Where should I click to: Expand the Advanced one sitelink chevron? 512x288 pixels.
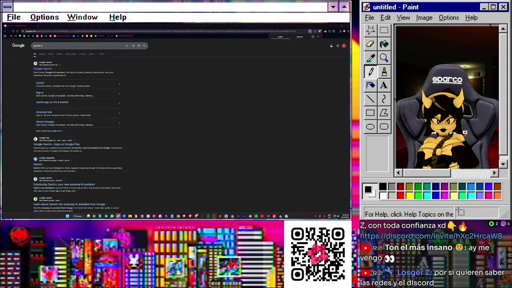tap(119, 113)
